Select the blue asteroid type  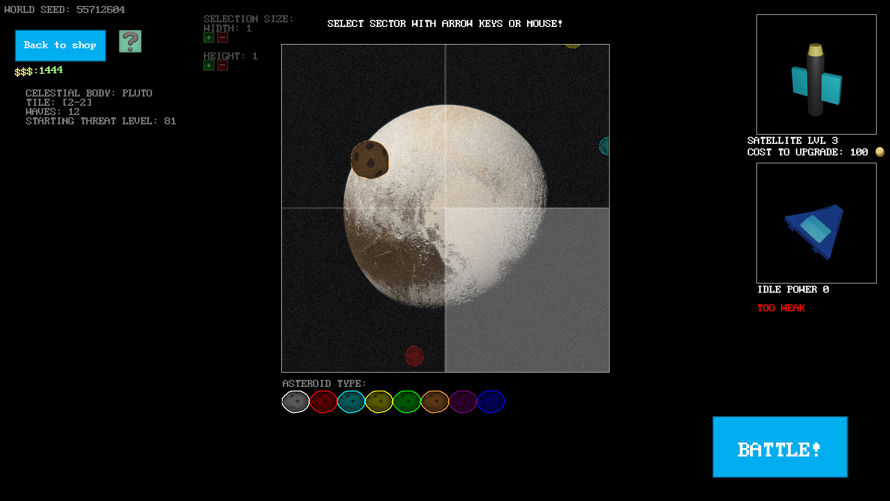pyautogui.click(x=490, y=402)
